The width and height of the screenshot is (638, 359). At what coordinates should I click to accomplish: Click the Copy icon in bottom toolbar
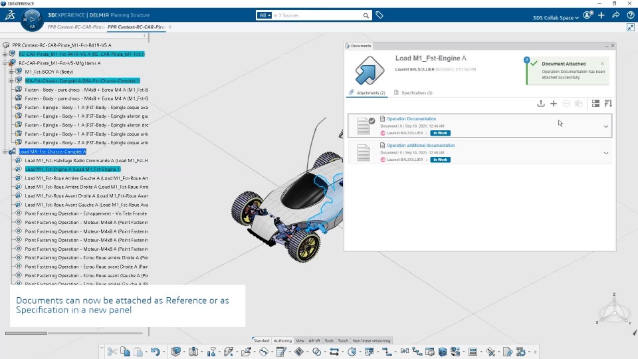(x=125, y=352)
